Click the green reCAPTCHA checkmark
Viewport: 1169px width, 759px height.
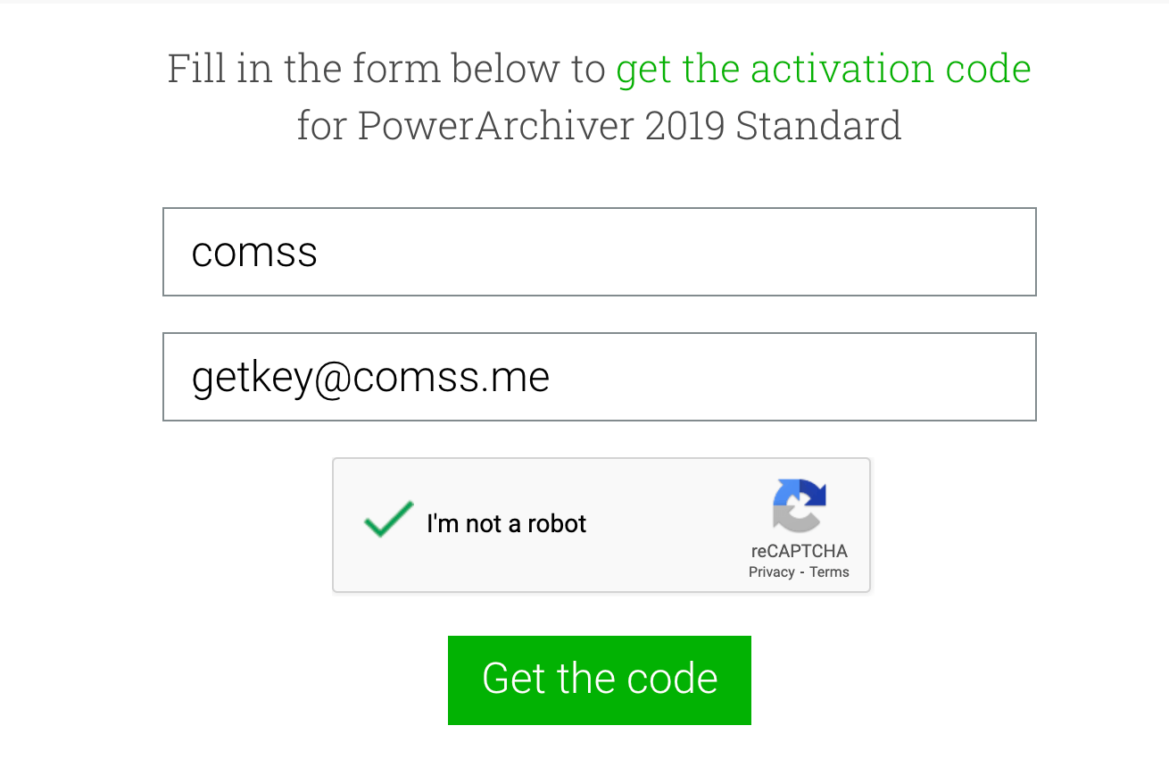(389, 519)
